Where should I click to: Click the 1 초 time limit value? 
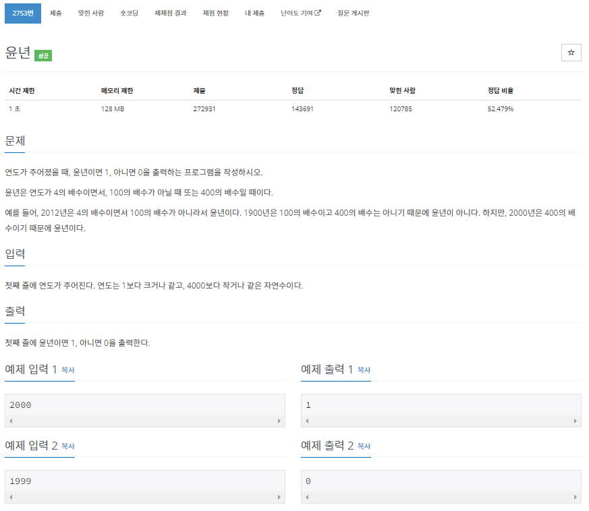(15, 109)
